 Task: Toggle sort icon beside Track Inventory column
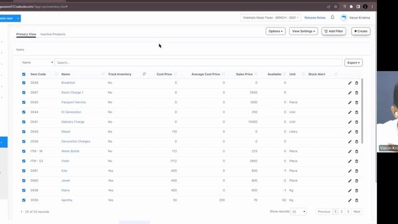(144, 74)
